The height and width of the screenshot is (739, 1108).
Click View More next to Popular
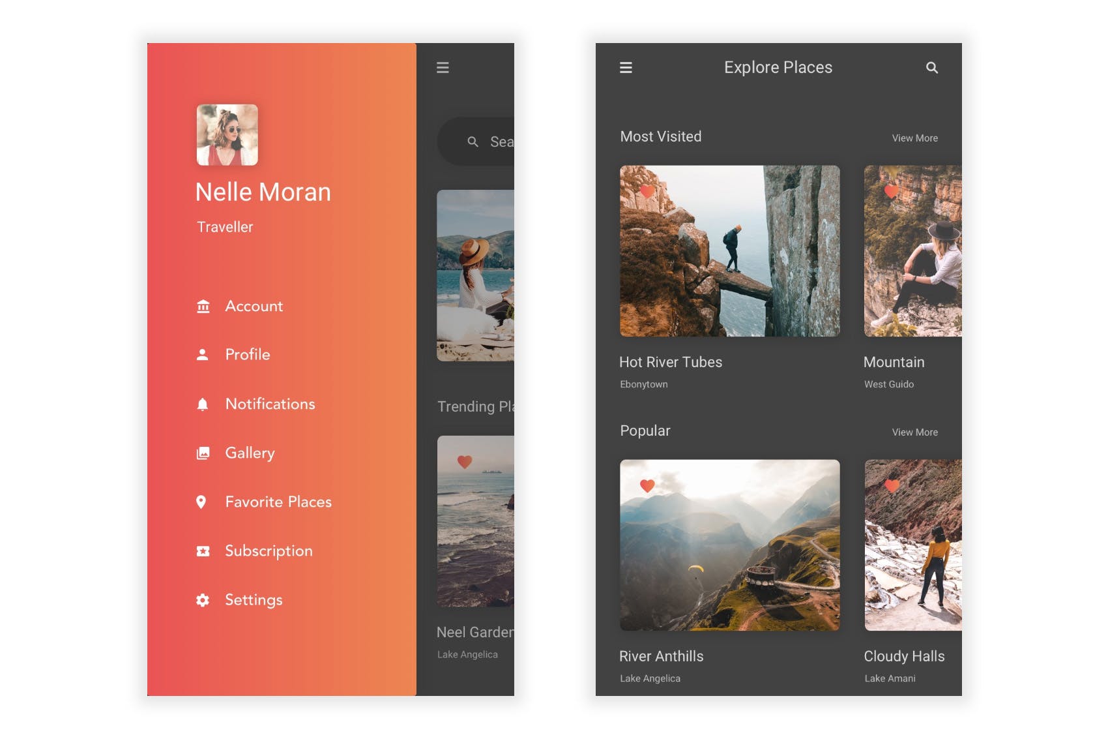(x=914, y=432)
